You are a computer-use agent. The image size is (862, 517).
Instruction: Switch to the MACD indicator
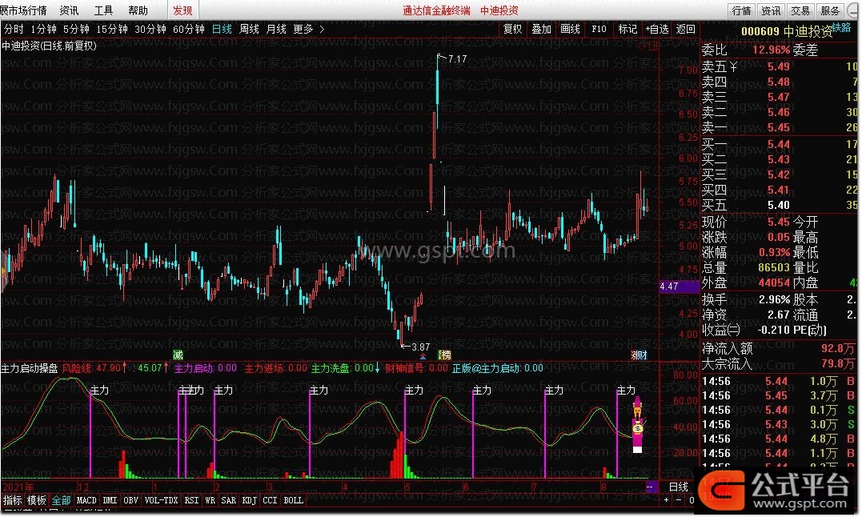point(86,500)
